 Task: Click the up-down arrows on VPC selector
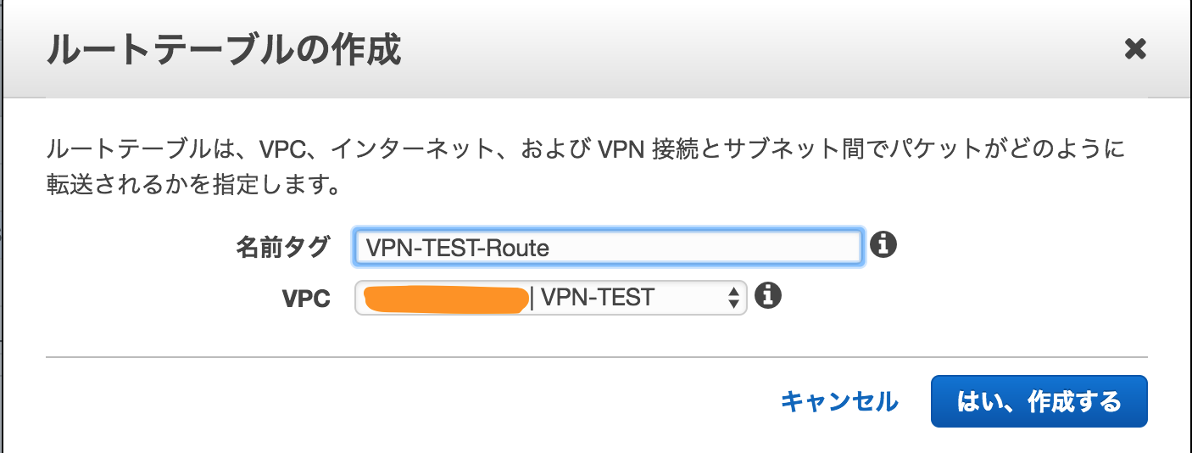(734, 297)
